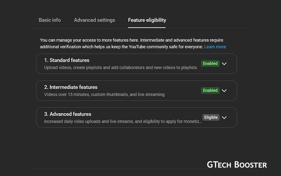
Task: Click the '3. Advanced features' heading
Action: 68,114
